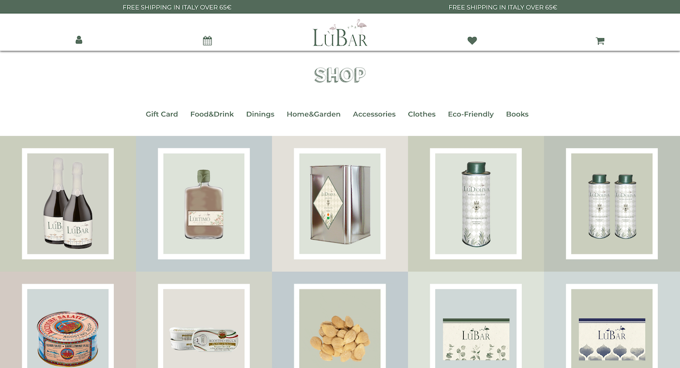Open the Dinings category
Screen dimensions: 680x368
coord(260,114)
